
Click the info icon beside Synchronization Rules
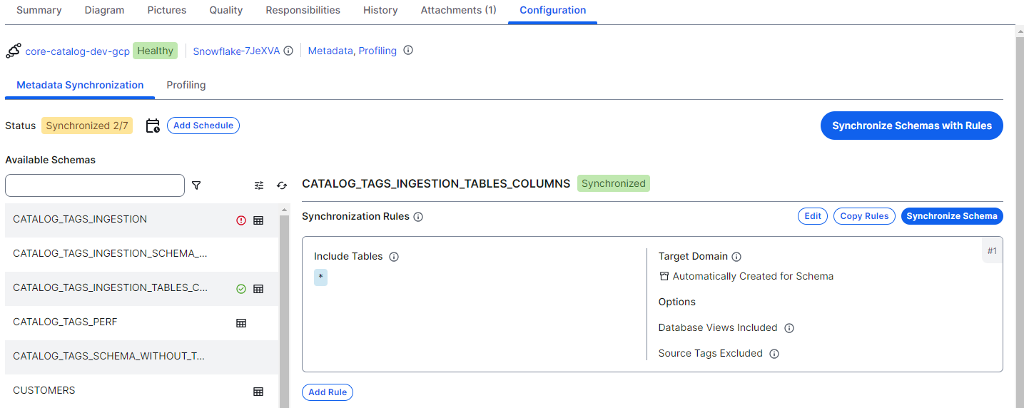click(418, 217)
